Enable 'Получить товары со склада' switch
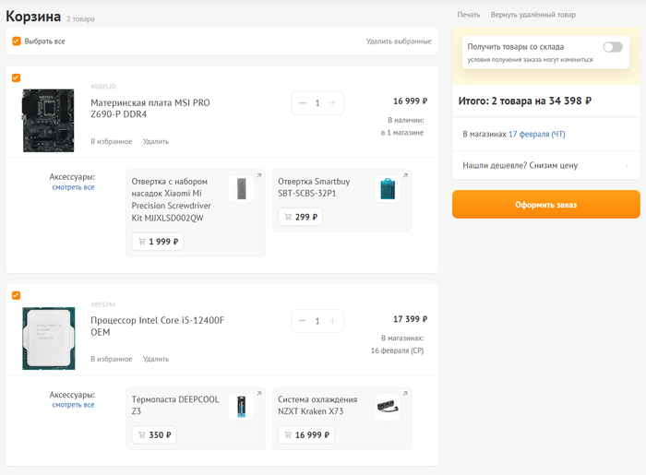The width and height of the screenshot is (646, 475). 612,46
